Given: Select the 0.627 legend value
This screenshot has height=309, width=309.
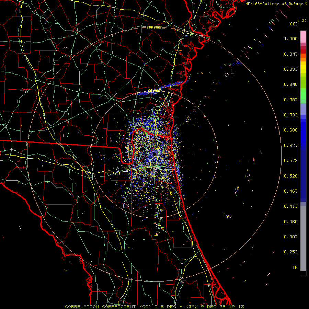Looking at the screenshot, I should click(291, 146).
